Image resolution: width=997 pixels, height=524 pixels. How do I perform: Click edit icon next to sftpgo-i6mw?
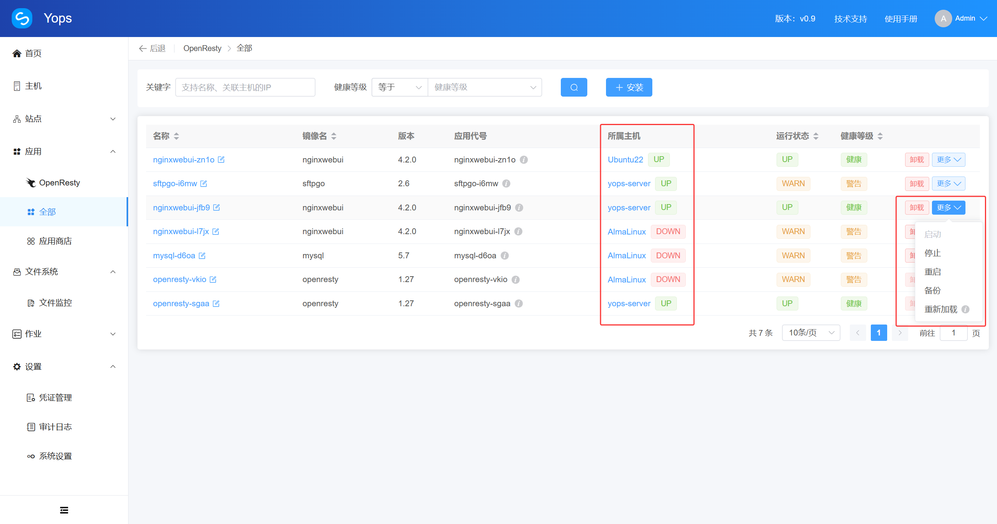coord(204,183)
